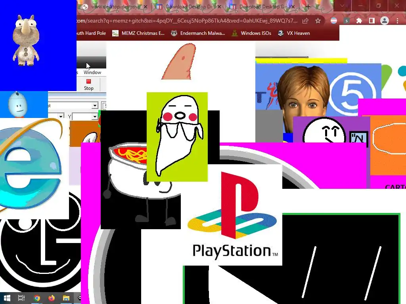Open a new Chrome tab with the plus button

308,7
